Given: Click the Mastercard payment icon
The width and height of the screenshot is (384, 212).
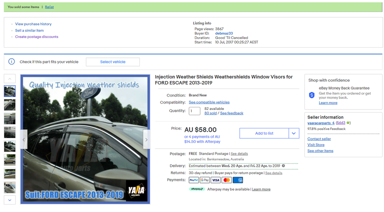Looking at the screenshot, I should tap(227, 180).
